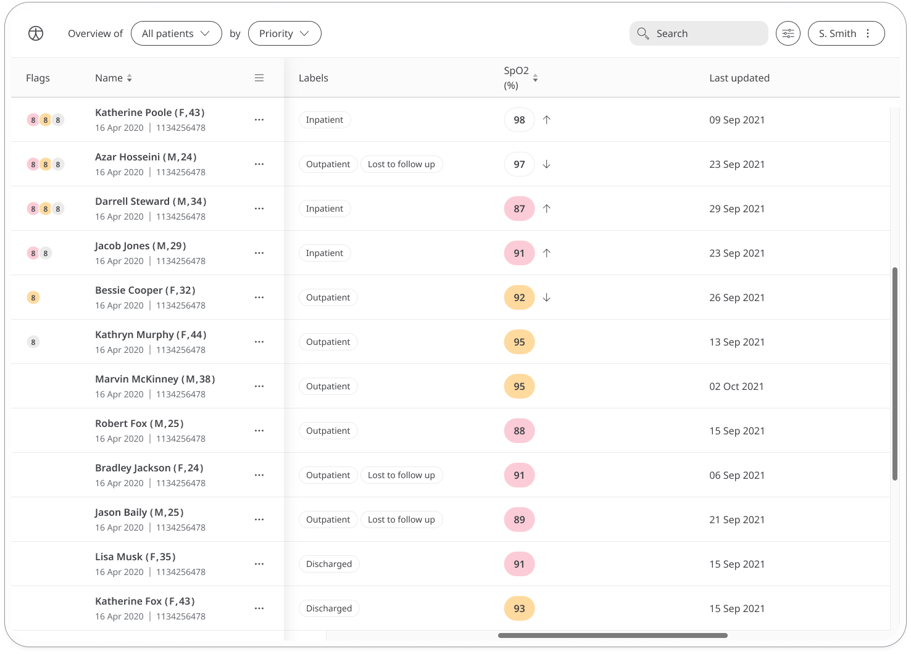This screenshot has width=911, height=654.
Task: Click the SpO2 up trend arrow for Katherine Poole
Action: tap(547, 120)
